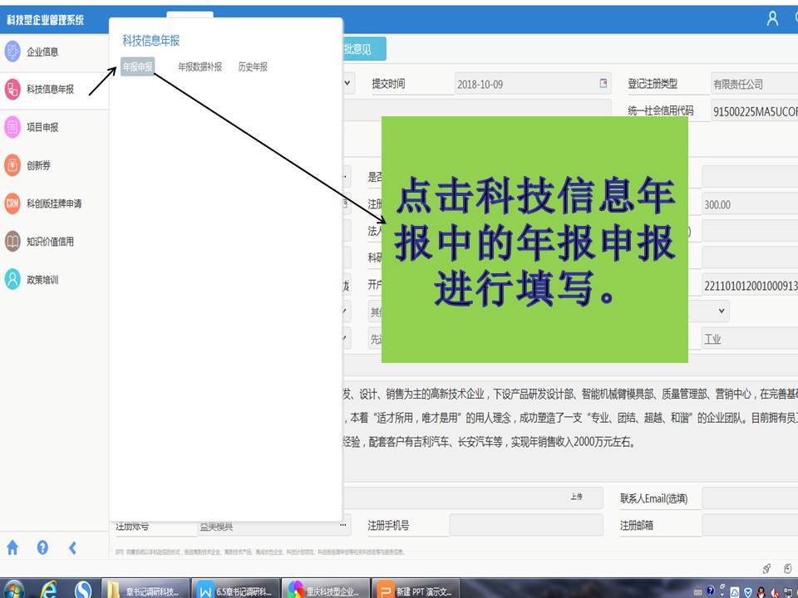This screenshot has width=798, height=598.
Task: Expand the dropdown above the 工业 field
Action: point(722,311)
